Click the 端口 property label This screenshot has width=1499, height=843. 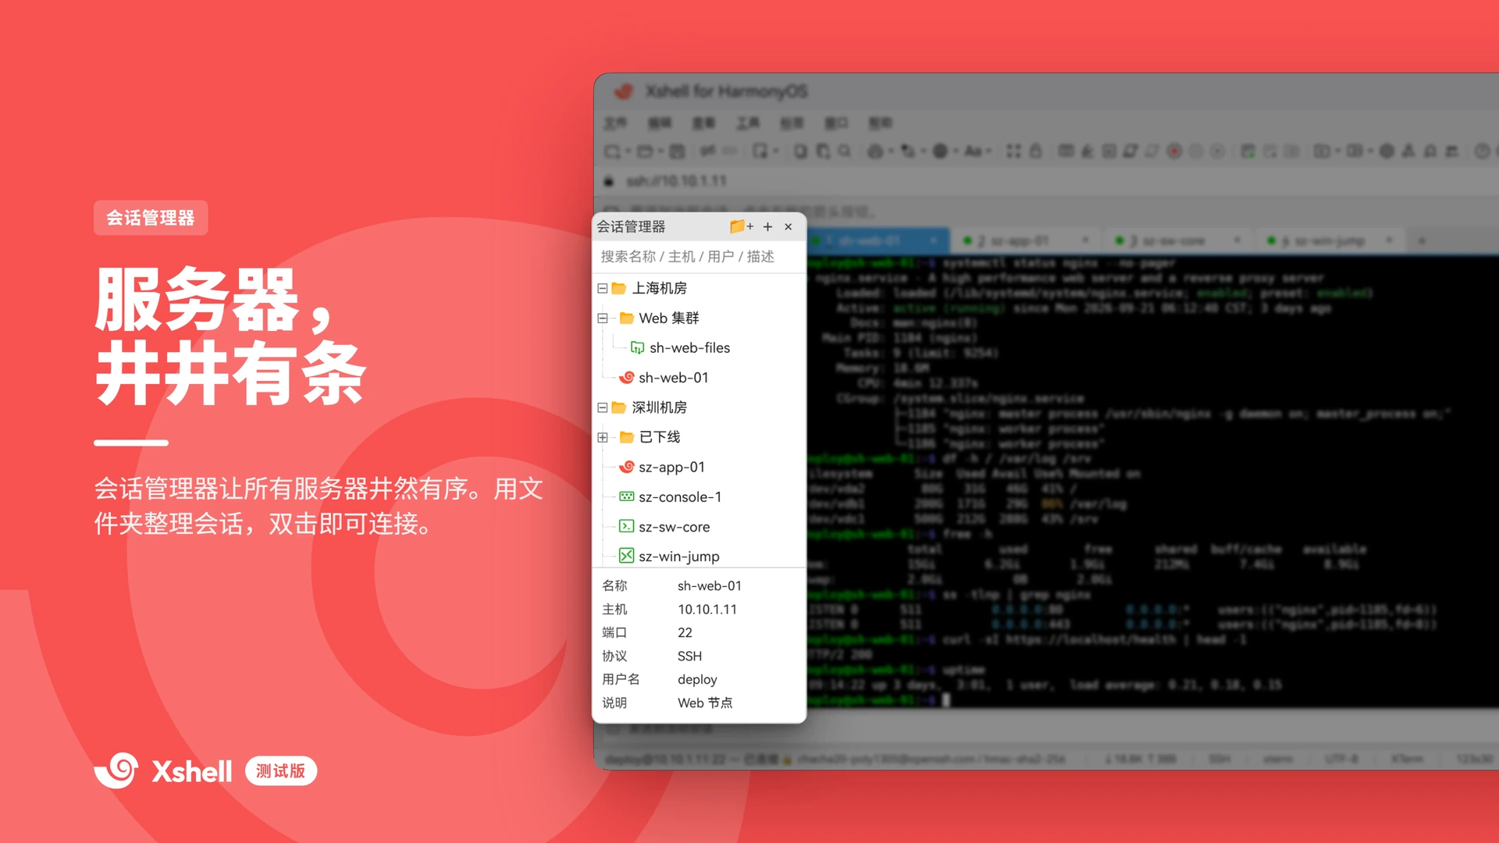point(614,632)
